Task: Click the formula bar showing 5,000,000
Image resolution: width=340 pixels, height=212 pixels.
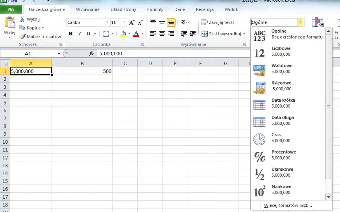Action: click(x=173, y=54)
